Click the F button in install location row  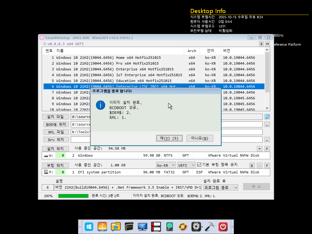267,149
